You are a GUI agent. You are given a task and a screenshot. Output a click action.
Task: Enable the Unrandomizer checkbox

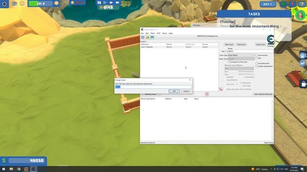pyautogui.click(x=257, y=64)
